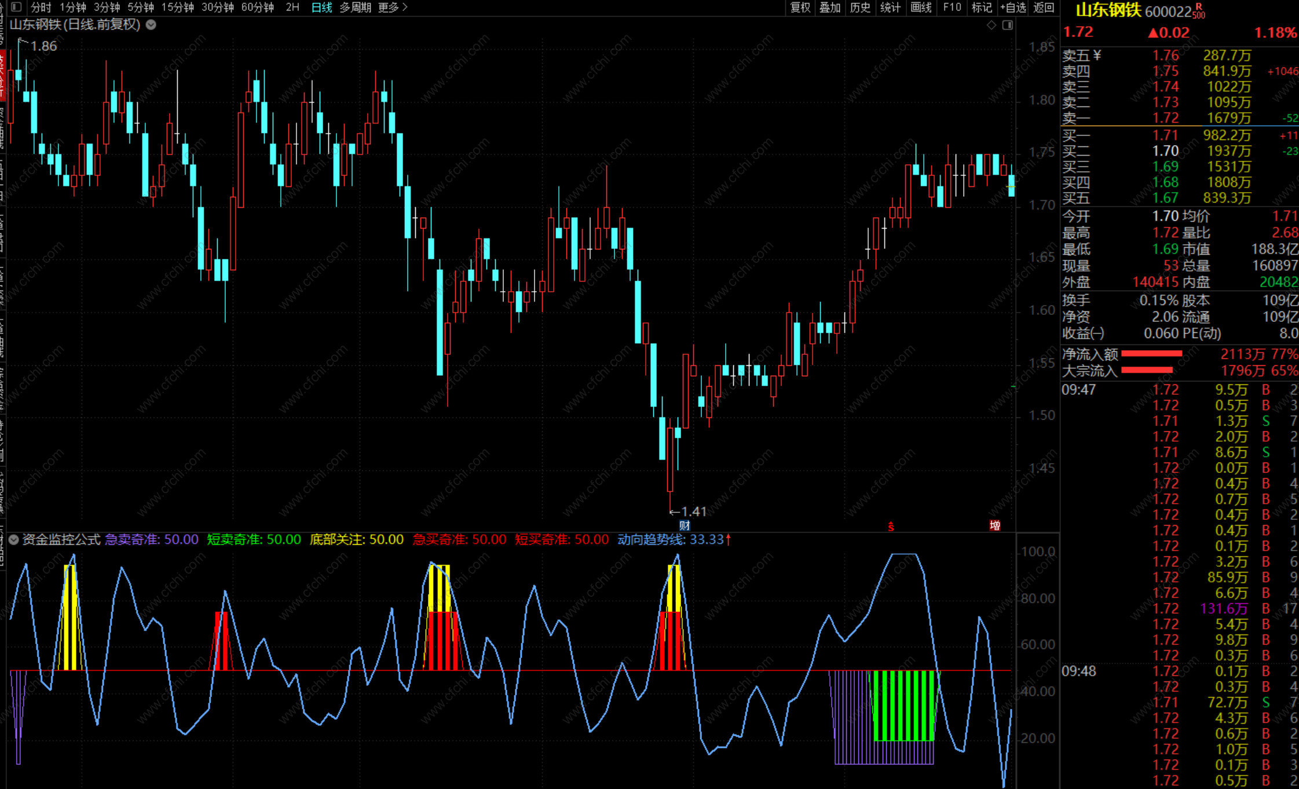Toggle the left sidebar panel icon
The height and width of the screenshot is (789, 1299).
tap(16, 7)
